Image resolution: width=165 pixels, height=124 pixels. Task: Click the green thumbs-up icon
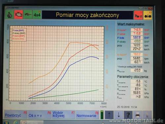coord(10,15)
